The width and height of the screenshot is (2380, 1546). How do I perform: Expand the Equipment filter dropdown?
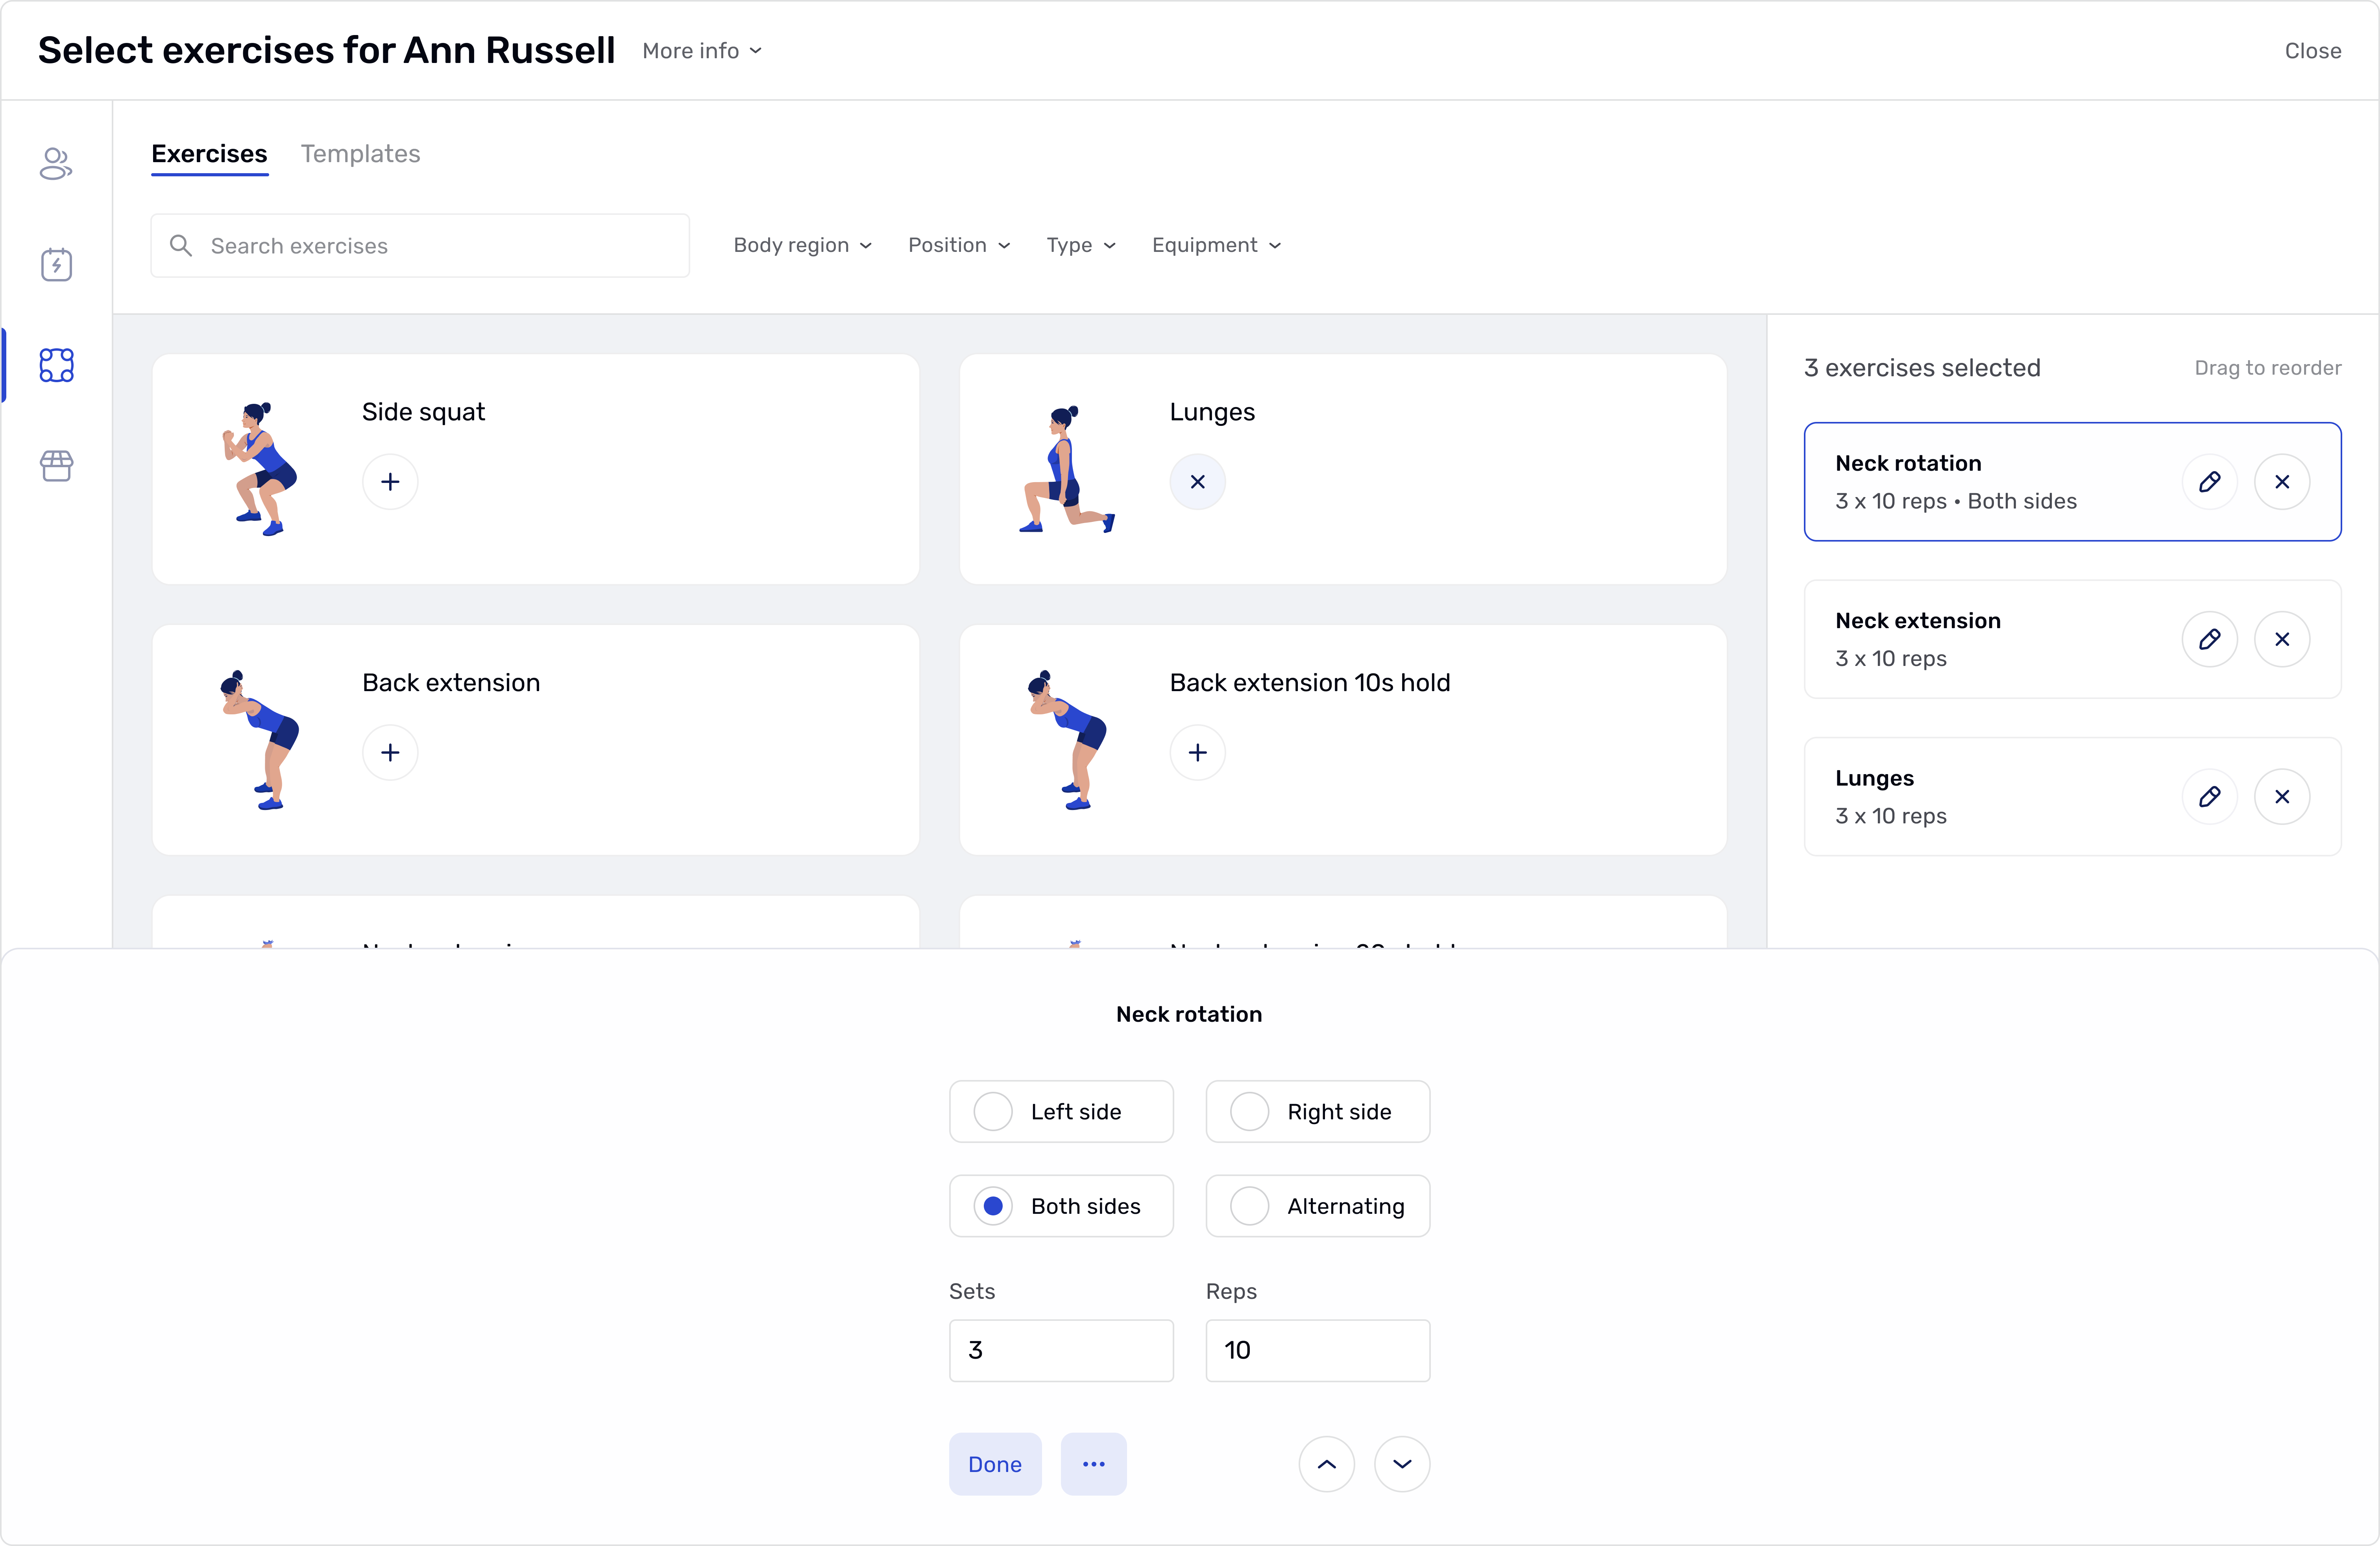(1215, 245)
